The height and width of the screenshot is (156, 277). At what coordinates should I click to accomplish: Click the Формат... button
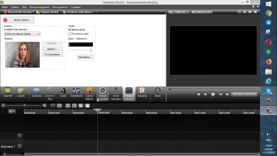(x=52, y=49)
